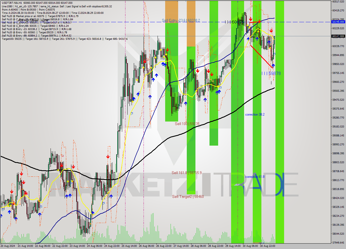346x249 pixels.
Task: Select the 'I I I 59878' price marker
Action: click(x=271, y=73)
